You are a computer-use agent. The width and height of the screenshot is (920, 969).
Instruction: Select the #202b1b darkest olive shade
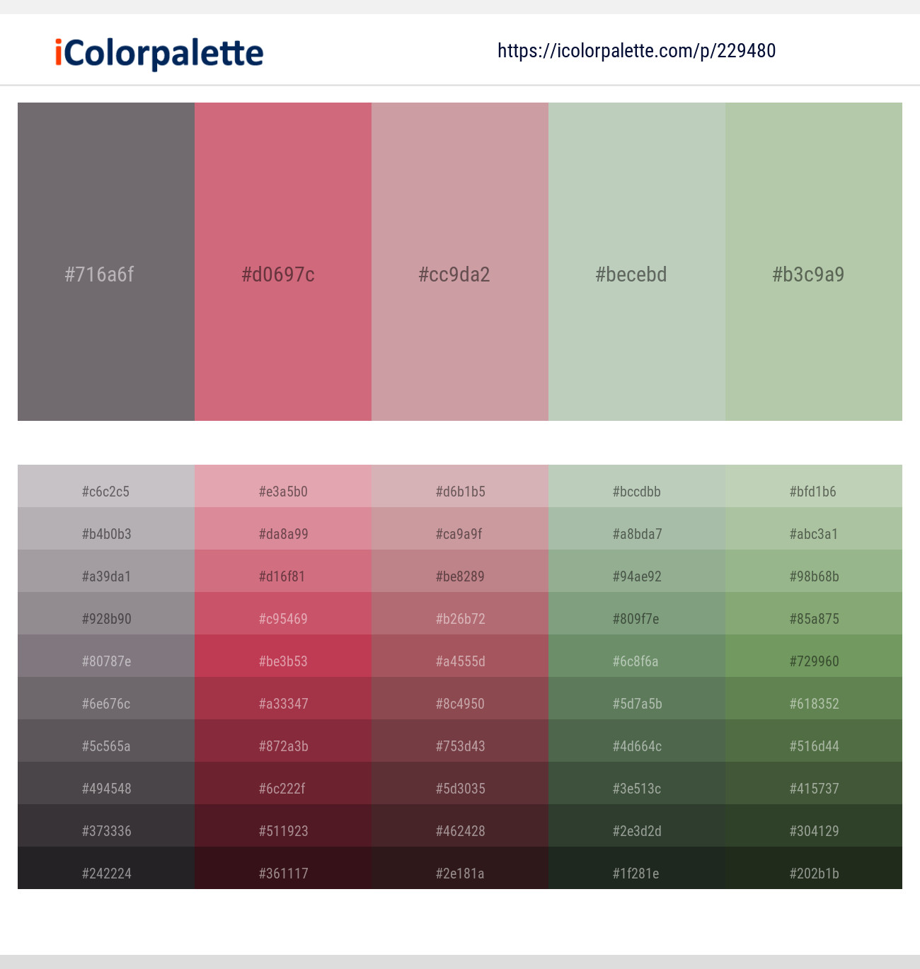[x=814, y=868]
